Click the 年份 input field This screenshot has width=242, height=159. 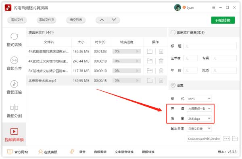190,70
